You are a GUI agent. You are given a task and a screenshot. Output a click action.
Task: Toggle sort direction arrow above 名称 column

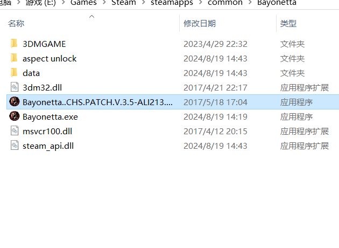coord(91,17)
